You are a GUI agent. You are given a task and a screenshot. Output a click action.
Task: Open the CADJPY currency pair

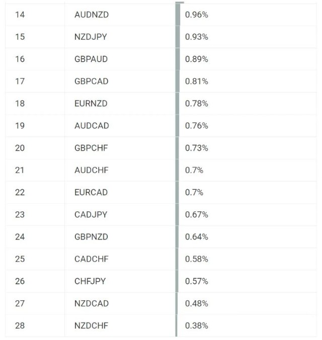coord(91,214)
